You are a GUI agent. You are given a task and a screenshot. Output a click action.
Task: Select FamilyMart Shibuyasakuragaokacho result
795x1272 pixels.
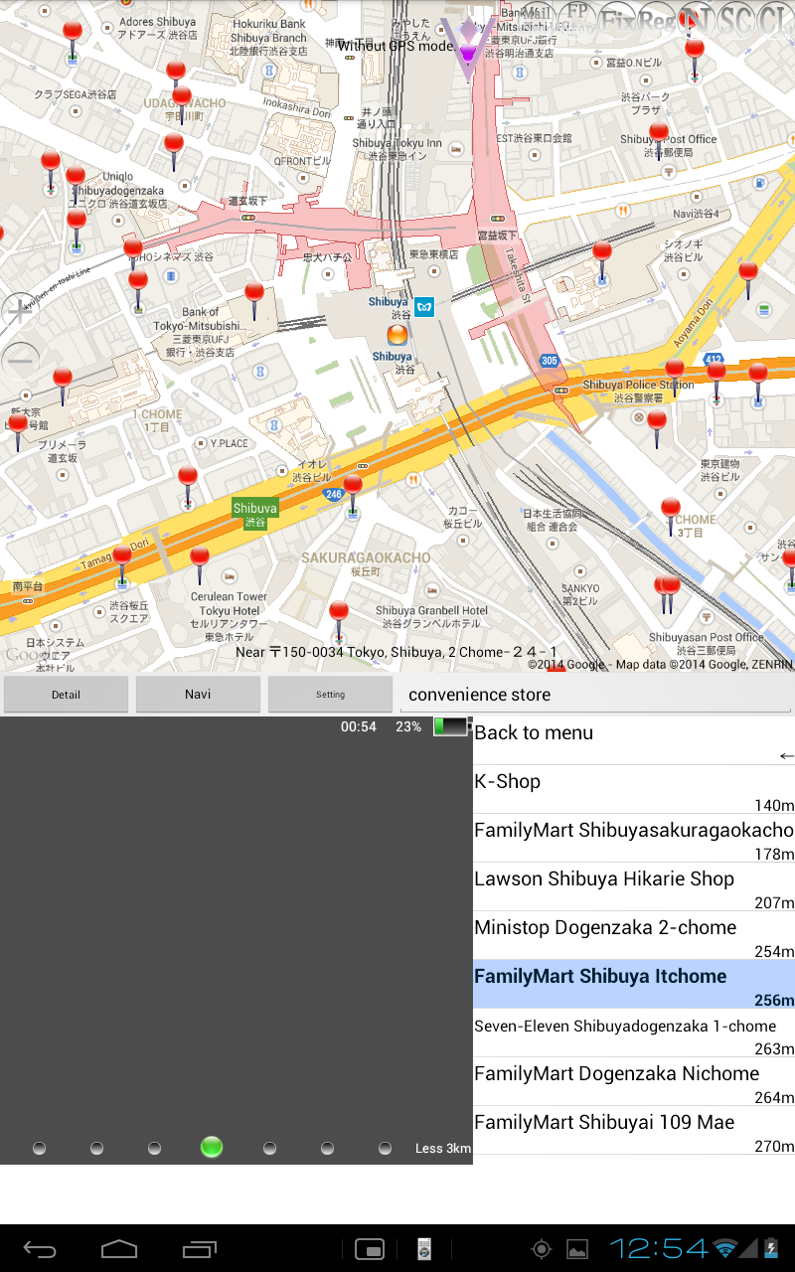point(634,838)
